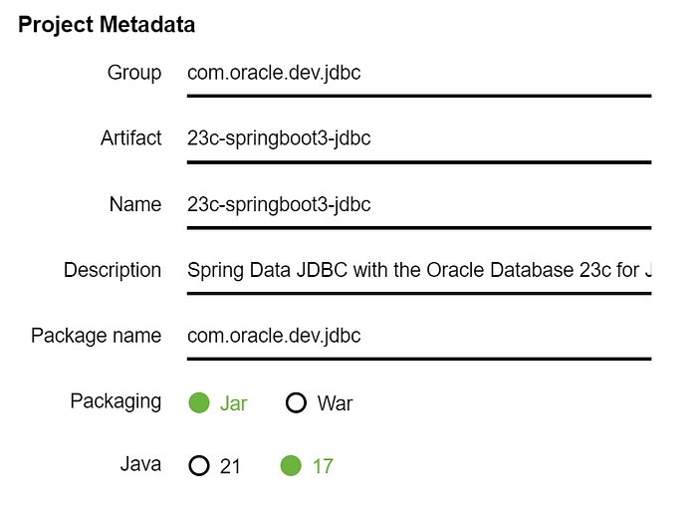Click the Group field label
This screenshot has width=697, height=510.
[x=134, y=73]
